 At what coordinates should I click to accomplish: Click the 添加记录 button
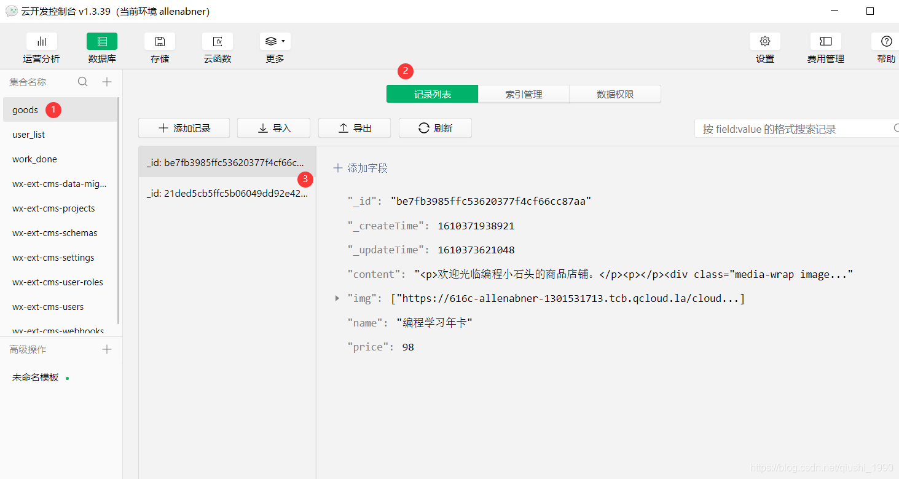184,128
